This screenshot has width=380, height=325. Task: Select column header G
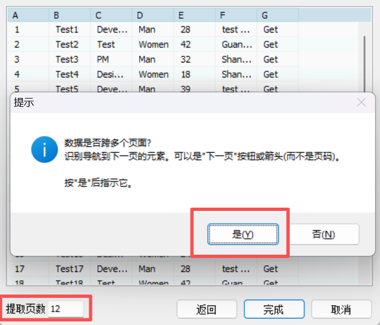(x=277, y=15)
